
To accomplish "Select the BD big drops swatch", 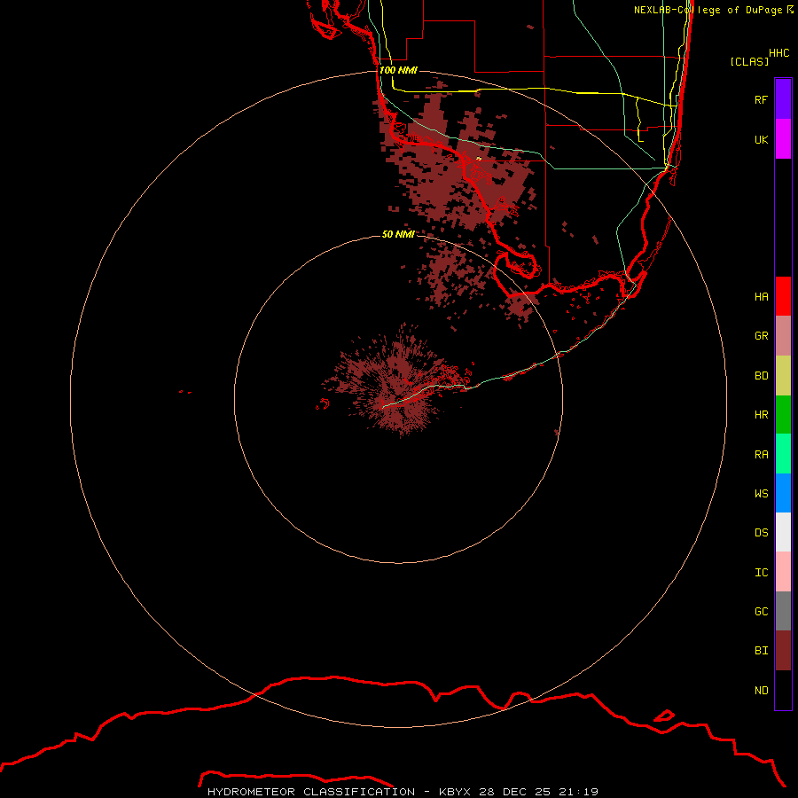I will (783, 375).
